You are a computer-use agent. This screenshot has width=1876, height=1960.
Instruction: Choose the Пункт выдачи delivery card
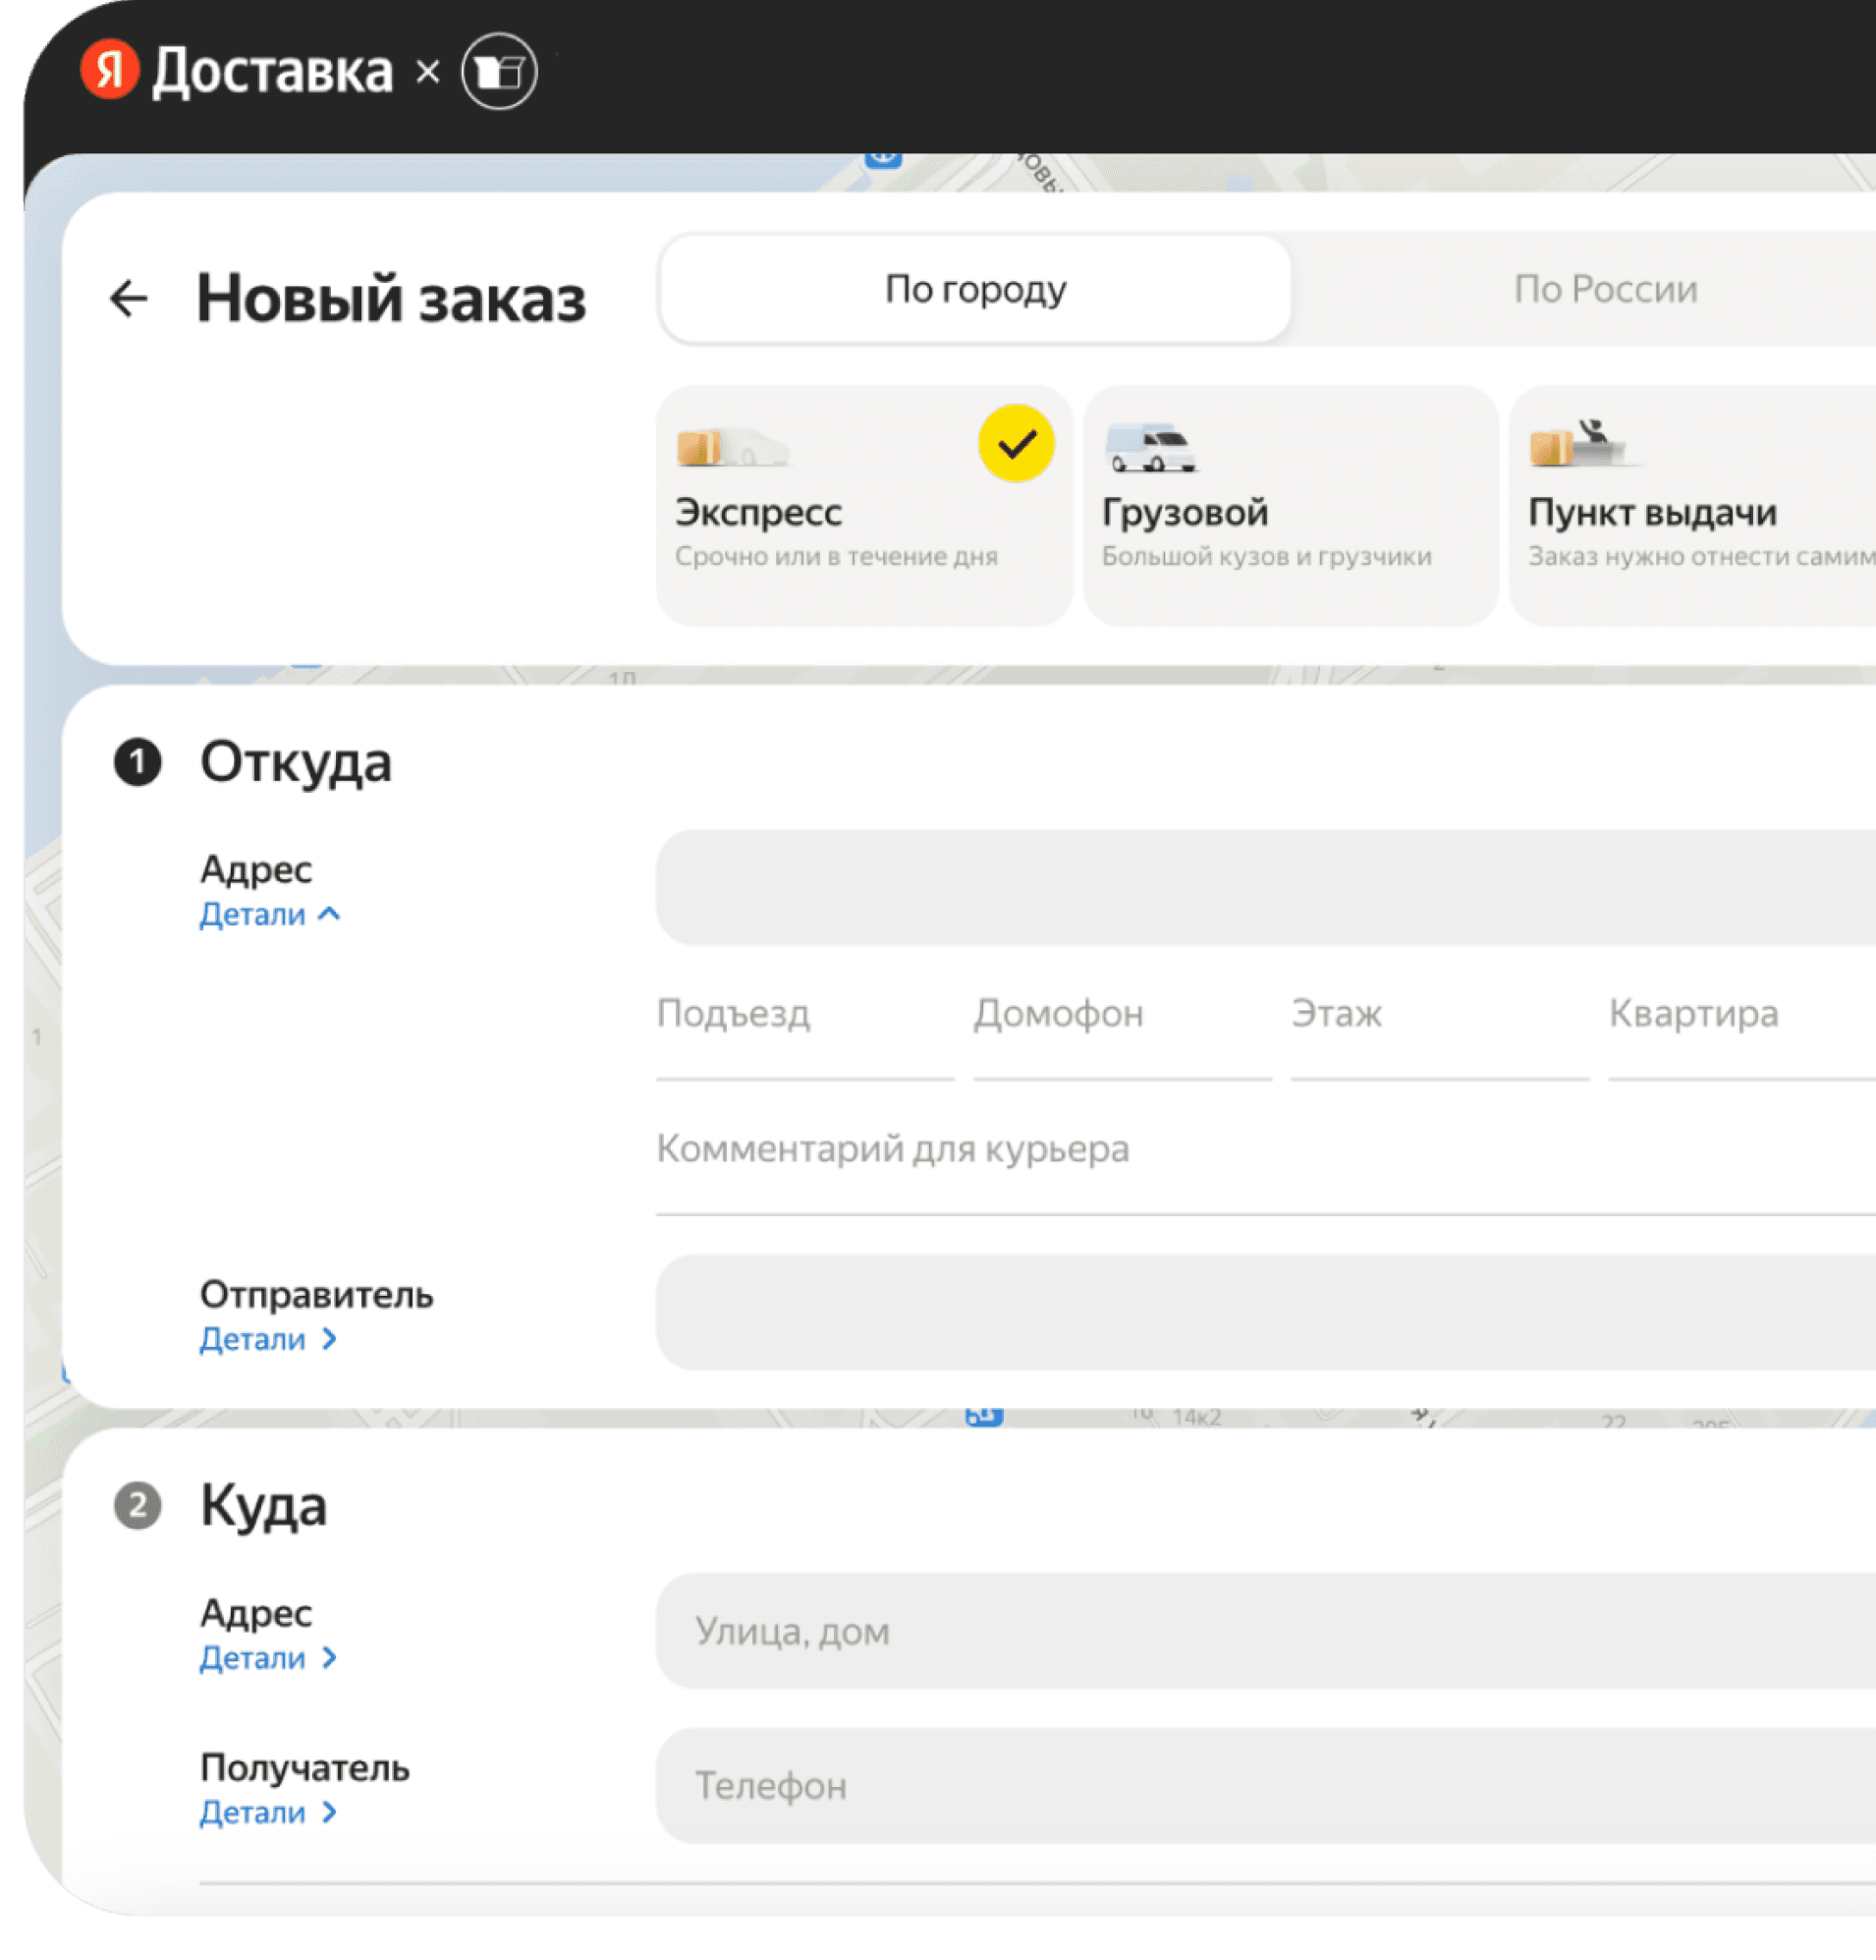(x=1693, y=506)
